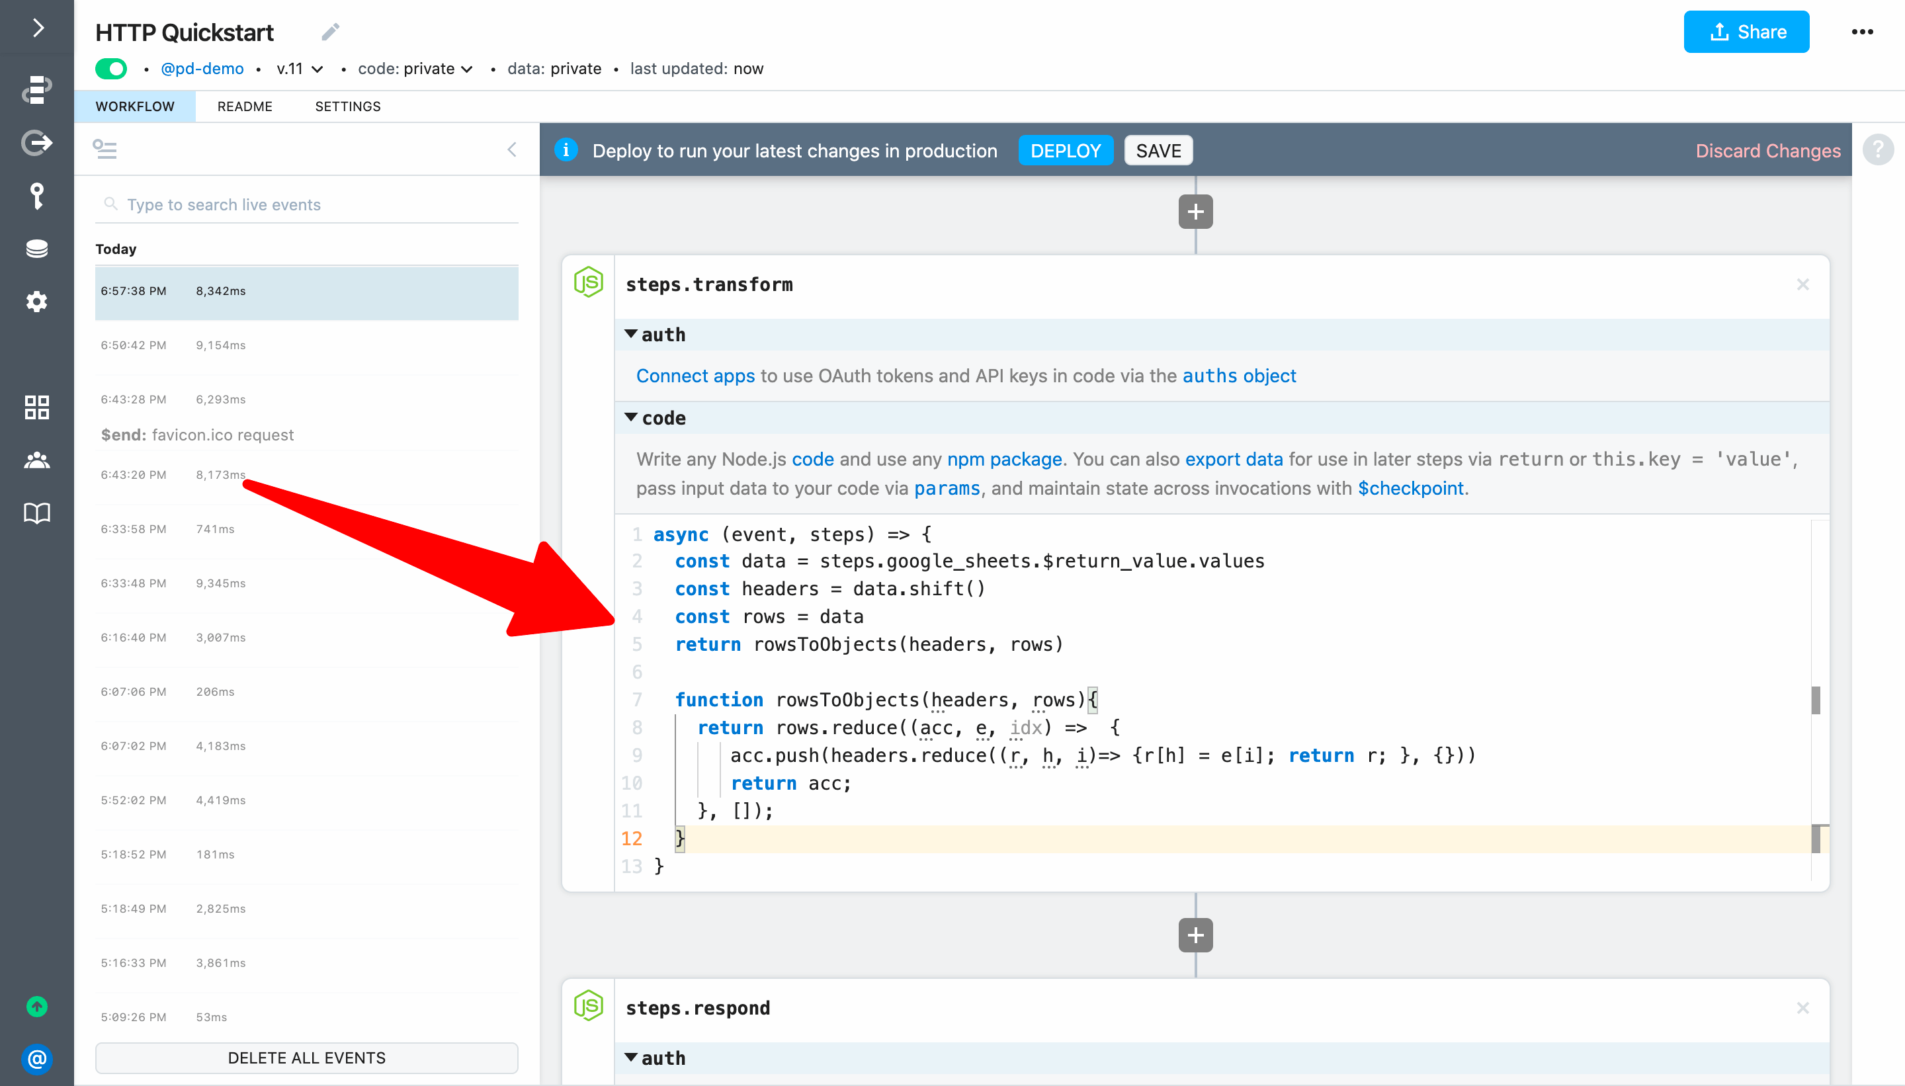Image resolution: width=1905 pixels, height=1086 pixels.
Task: Collapse the auth section in steps.transform
Action: (x=631, y=334)
